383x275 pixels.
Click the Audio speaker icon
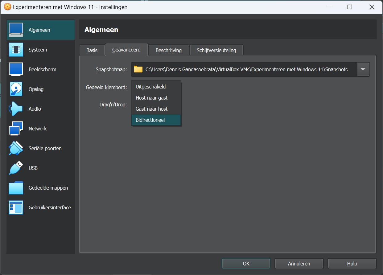[x=16, y=109]
